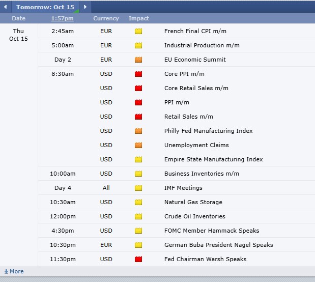The image size is (315, 282).
Task: Click orange impact icon for Unemployment Claims
Action: 138,145
